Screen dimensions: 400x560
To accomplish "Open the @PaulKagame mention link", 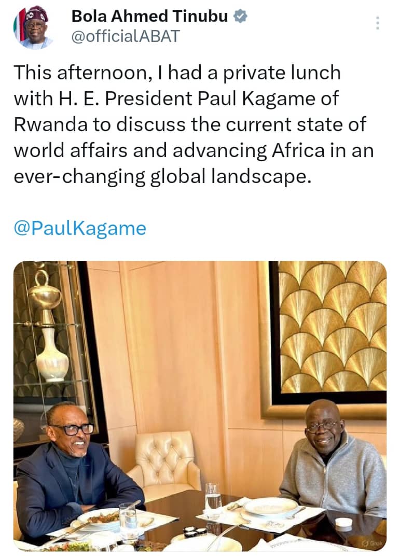I will tap(80, 228).
